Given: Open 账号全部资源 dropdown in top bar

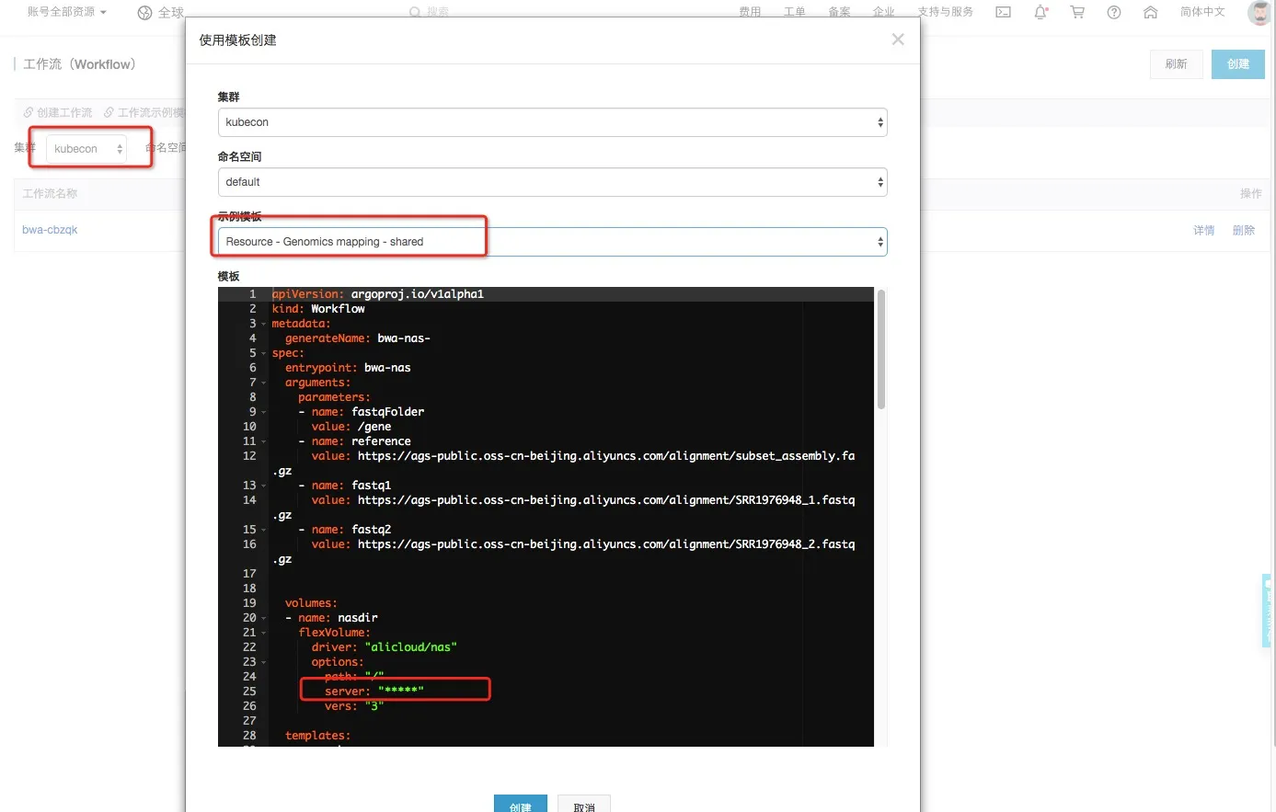Looking at the screenshot, I should 67,12.
